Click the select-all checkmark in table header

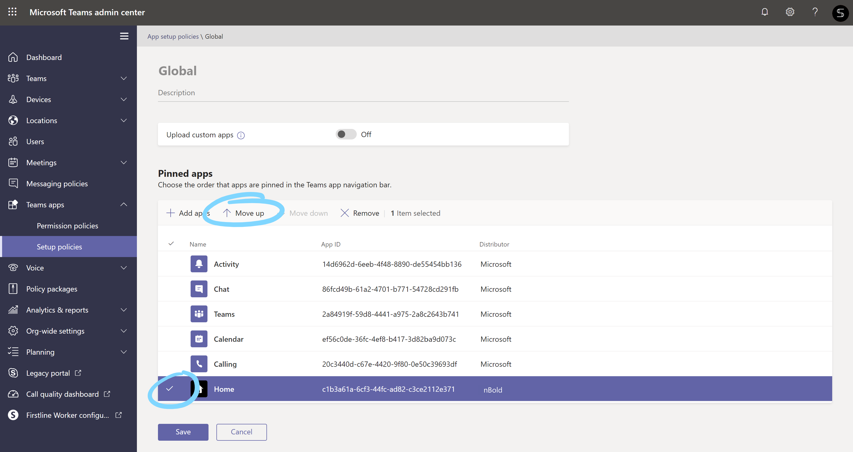[171, 244]
